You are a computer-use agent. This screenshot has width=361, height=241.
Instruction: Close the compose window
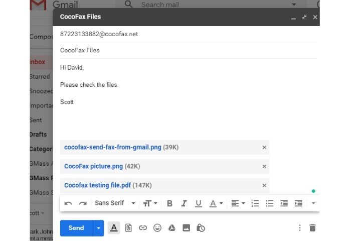(x=315, y=17)
